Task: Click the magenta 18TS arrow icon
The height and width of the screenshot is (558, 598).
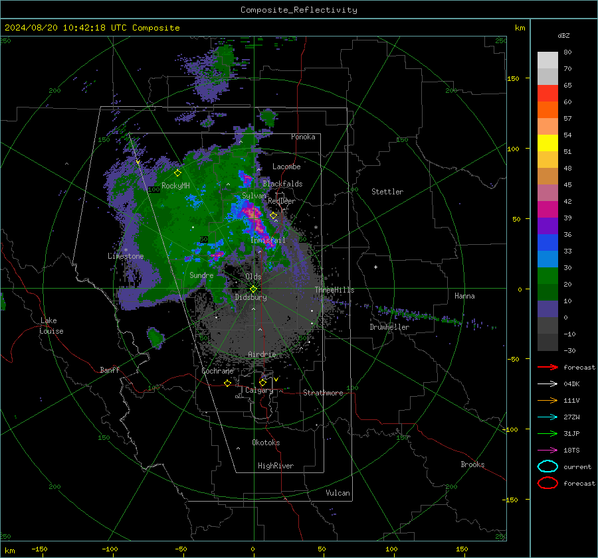Action: tap(548, 451)
